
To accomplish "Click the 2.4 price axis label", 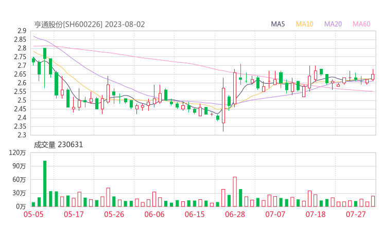I will (22, 118).
